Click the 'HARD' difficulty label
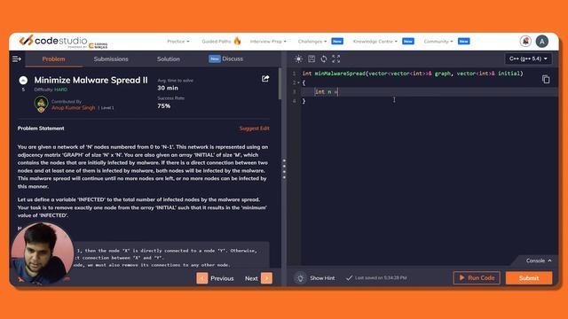Screen dimensions: 568x319 tap(61, 89)
